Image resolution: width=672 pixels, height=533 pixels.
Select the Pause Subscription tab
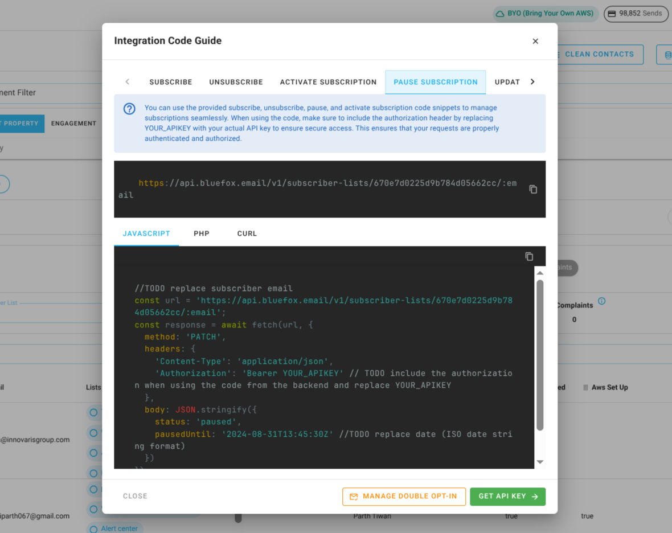(x=436, y=82)
